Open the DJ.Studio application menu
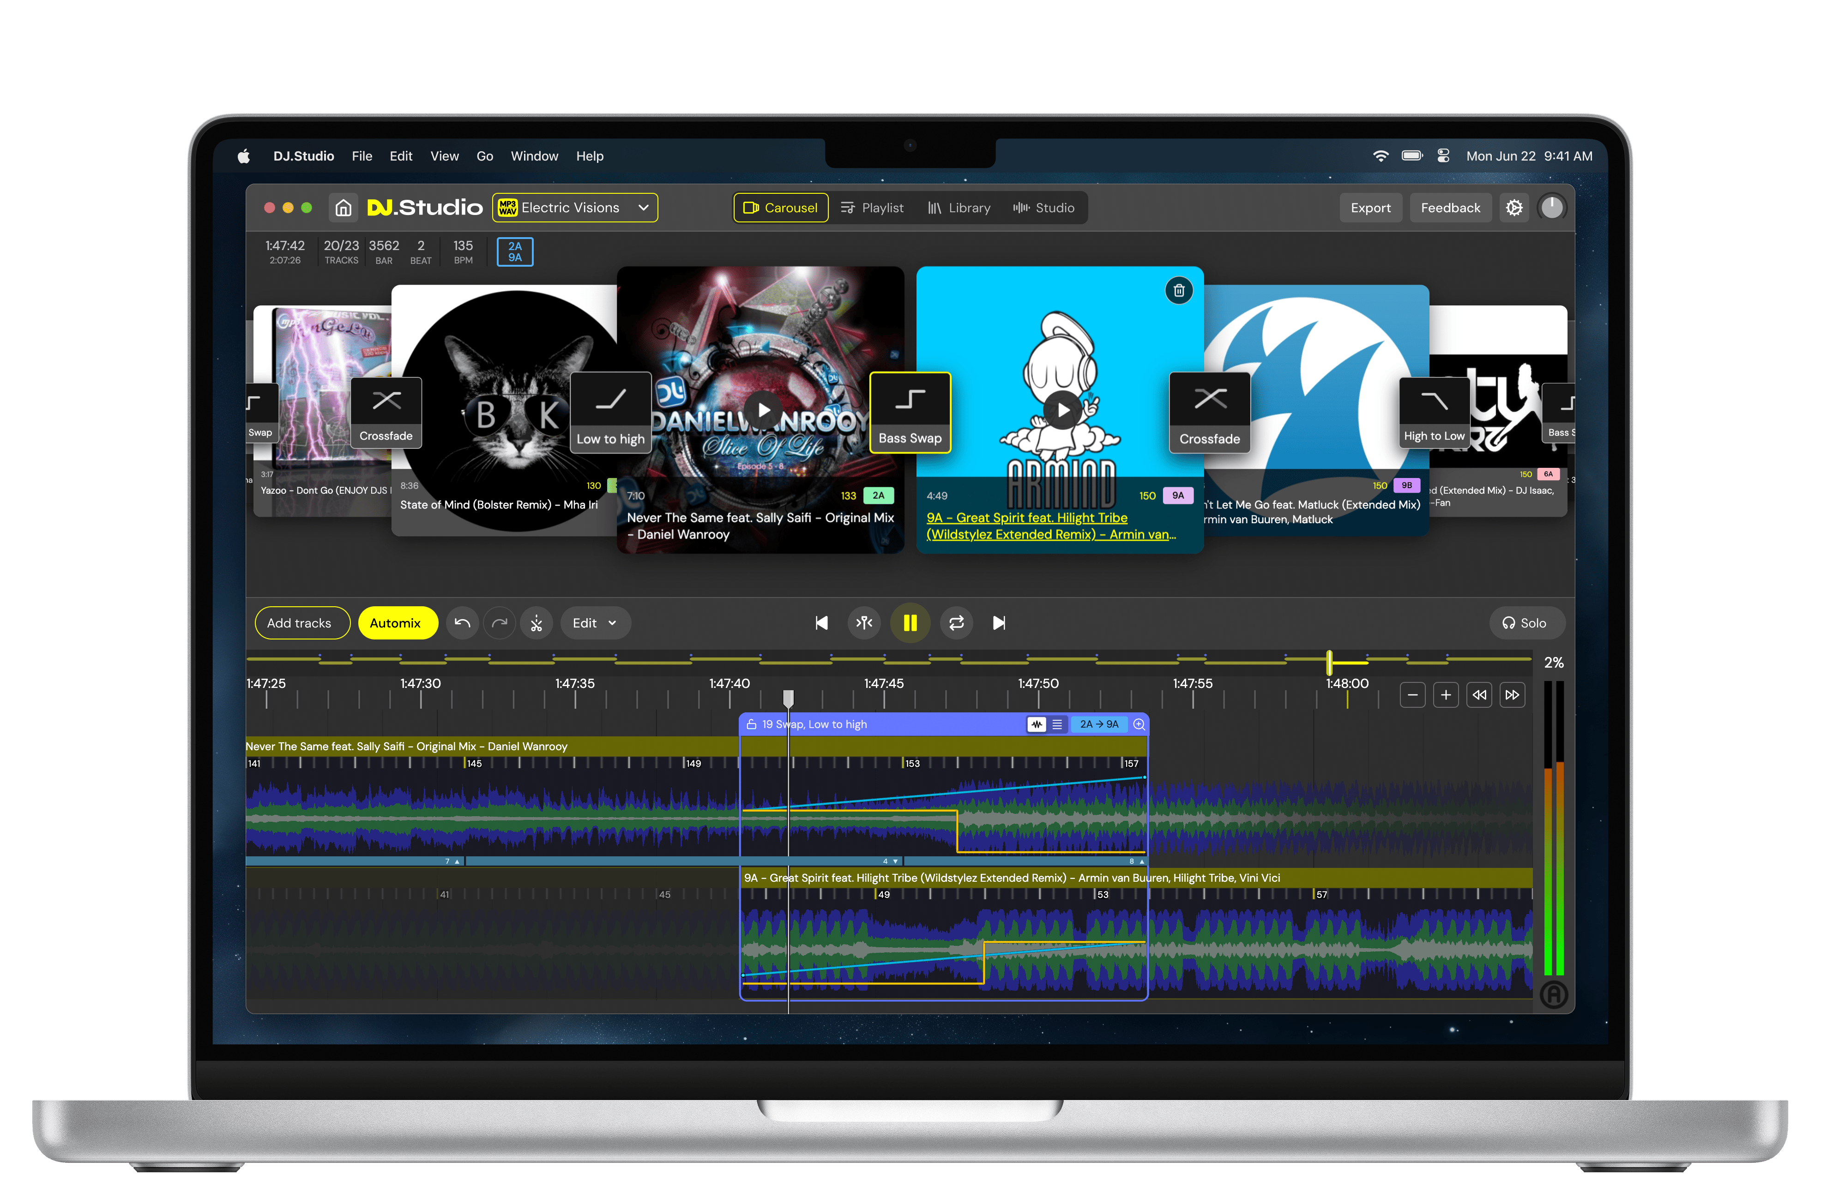 click(303, 156)
